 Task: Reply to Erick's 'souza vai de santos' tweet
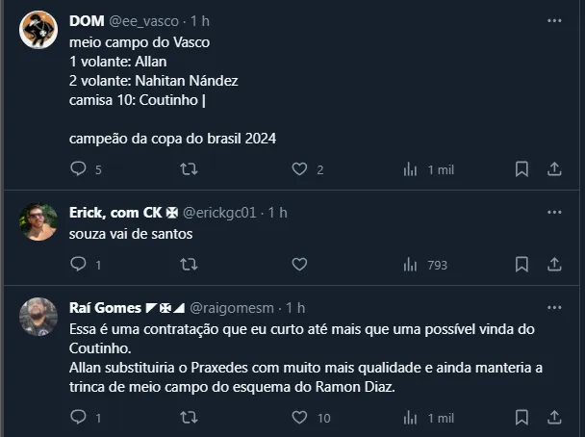[79, 264]
